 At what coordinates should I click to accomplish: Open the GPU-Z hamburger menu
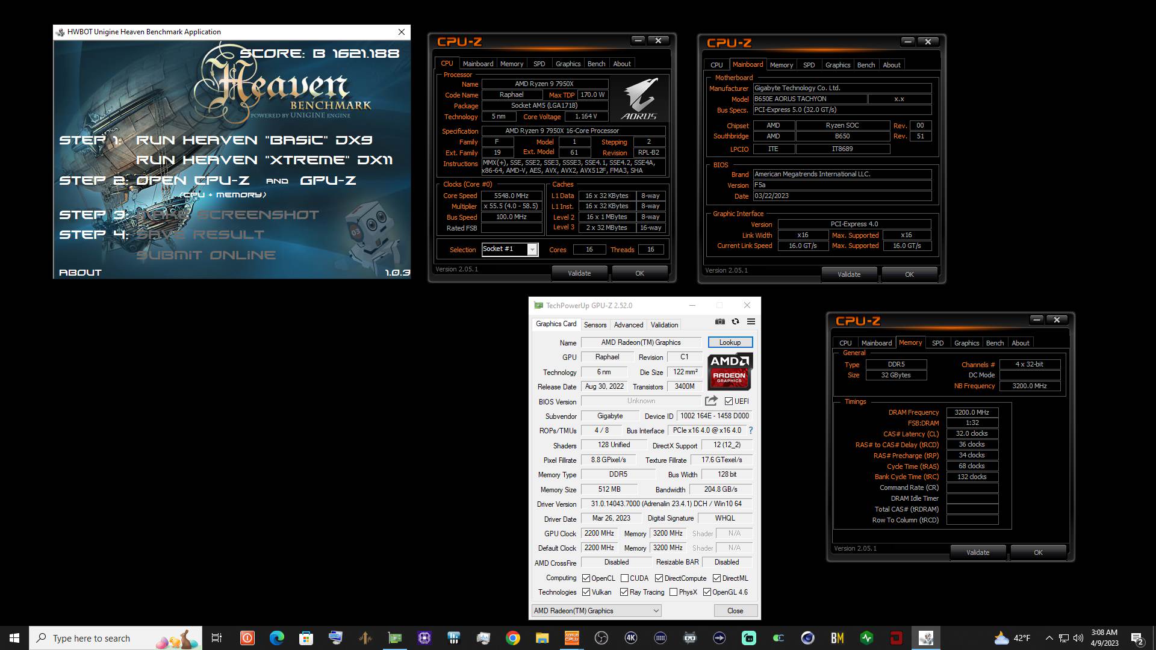751,321
